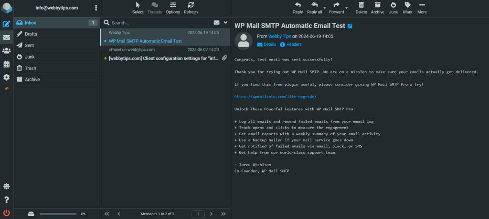
Task: Open the Contacts icon in sidebar
Action: pyautogui.click(x=7, y=51)
